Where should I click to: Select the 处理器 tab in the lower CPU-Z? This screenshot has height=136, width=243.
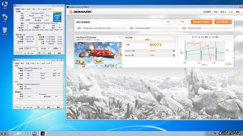[x=17, y=63]
